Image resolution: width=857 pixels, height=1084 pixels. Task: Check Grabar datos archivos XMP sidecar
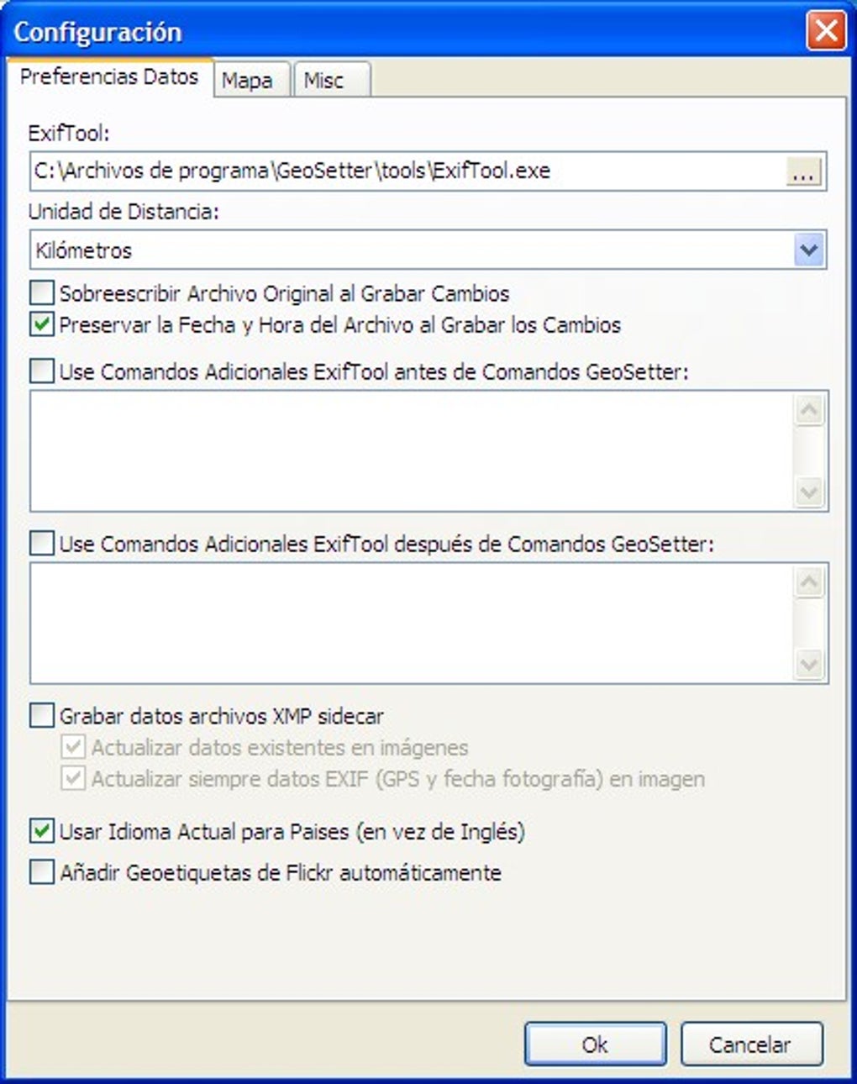click(41, 716)
